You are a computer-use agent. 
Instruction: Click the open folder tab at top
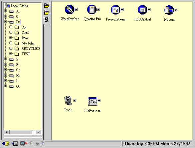(47, 5)
